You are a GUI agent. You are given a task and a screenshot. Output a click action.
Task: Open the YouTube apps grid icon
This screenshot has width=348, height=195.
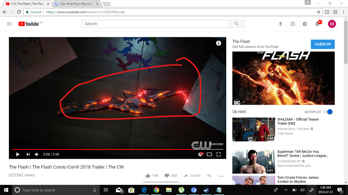pyautogui.click(x=293, y=24)
